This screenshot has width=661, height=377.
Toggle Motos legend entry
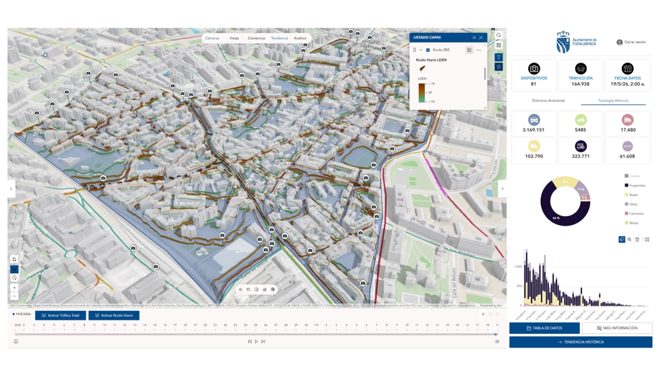pos(631,223)
